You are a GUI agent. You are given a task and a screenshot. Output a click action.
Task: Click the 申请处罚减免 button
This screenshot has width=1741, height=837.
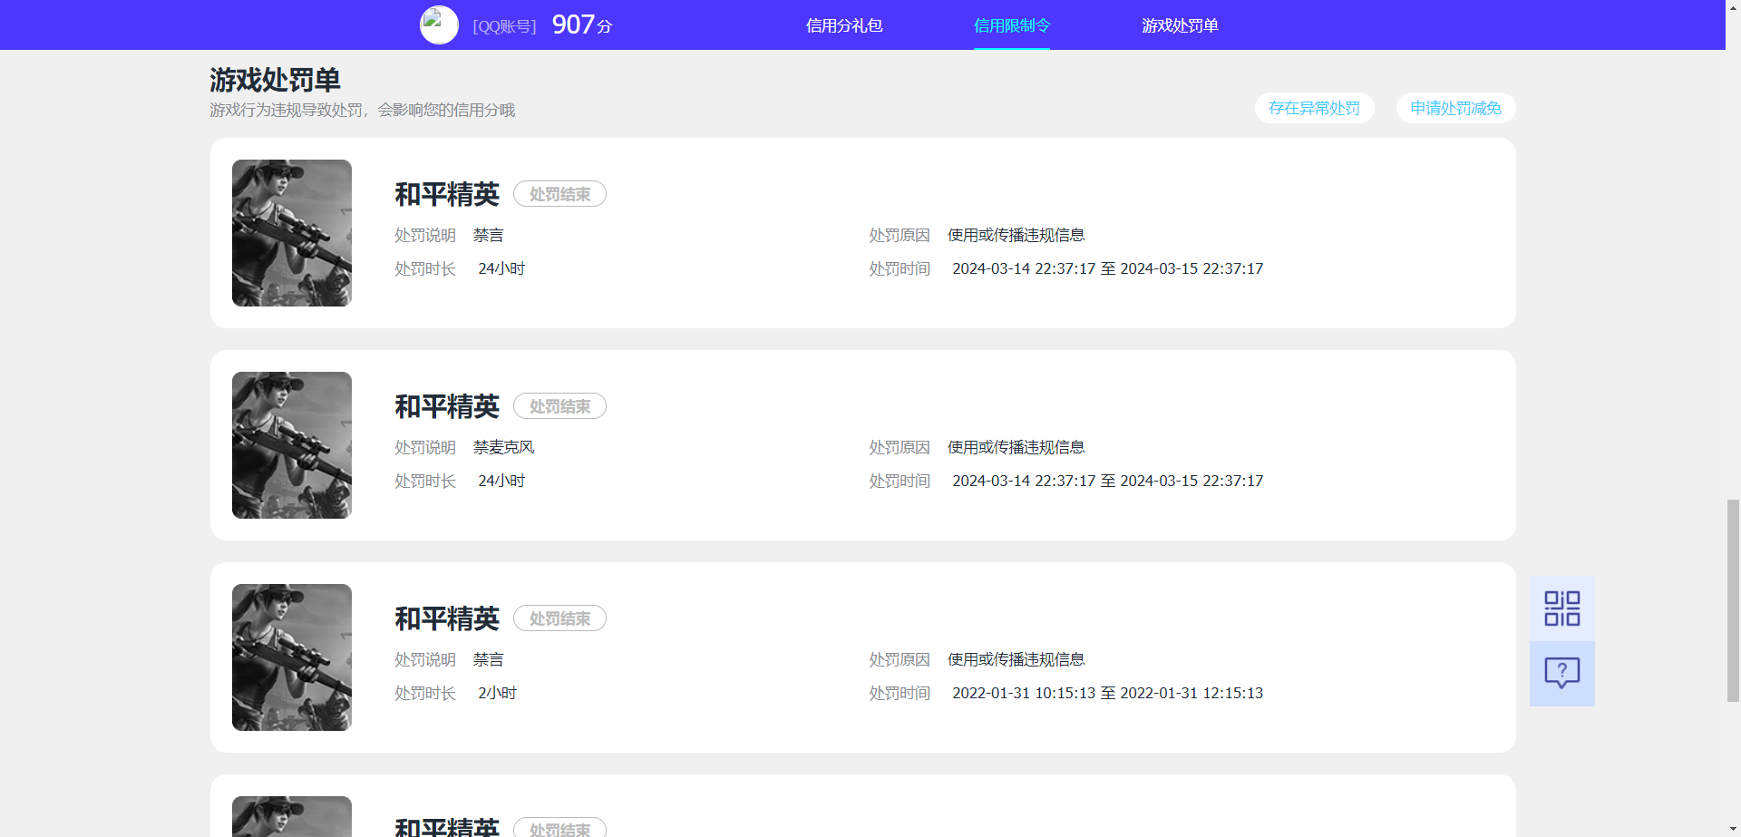[x=1455, y=108]
